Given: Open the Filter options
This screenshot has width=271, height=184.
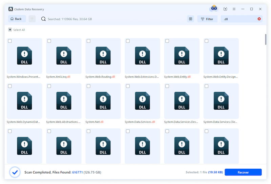Looking at the screenshot, I should click(x=207, y=19).
